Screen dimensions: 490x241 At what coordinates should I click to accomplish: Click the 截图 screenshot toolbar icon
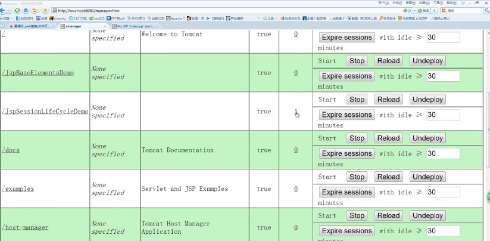tap(352, 18)
